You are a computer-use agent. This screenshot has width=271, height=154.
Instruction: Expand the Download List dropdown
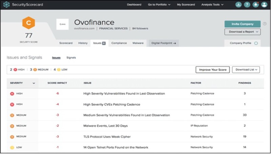tap(246, 70)
